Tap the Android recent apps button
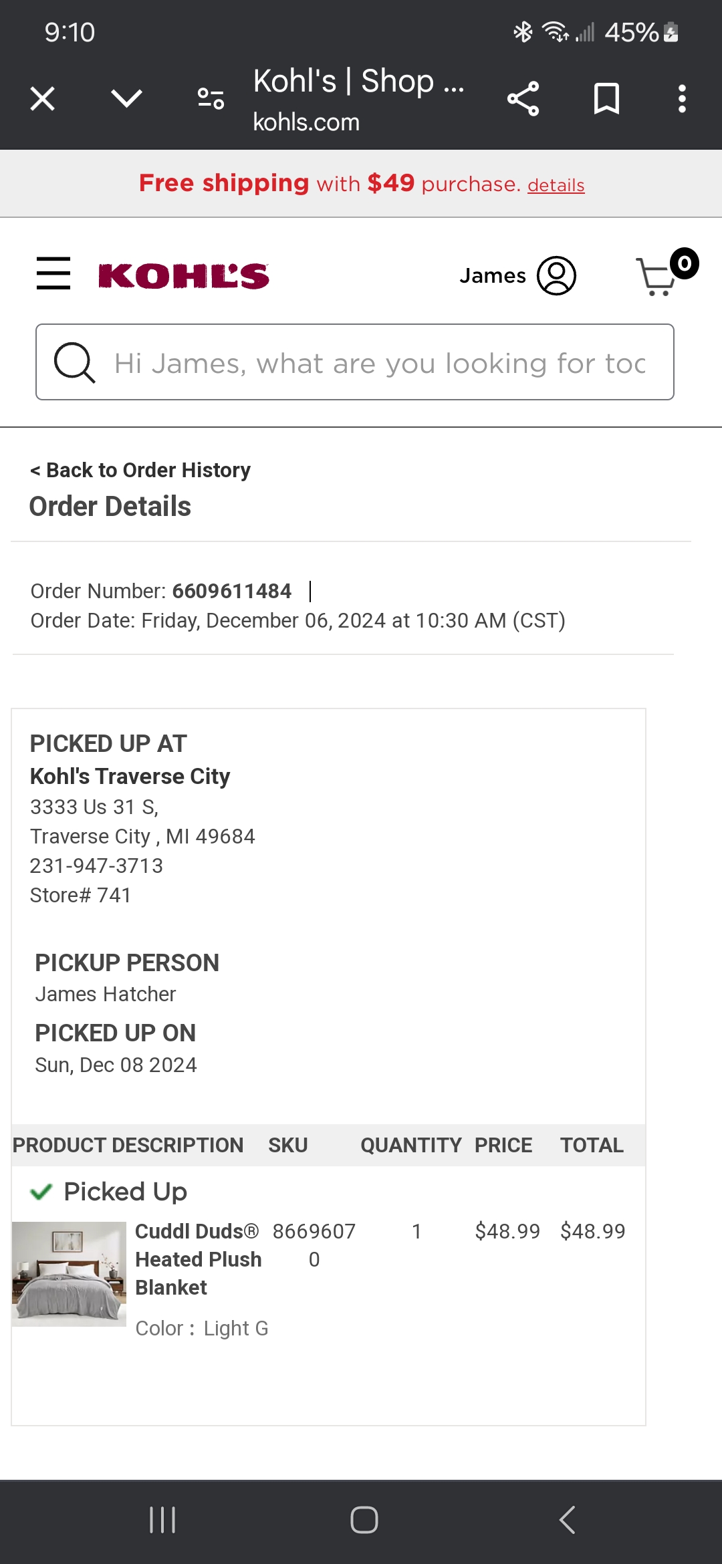The width and height of the screenshot is (722, 1564). click(x=162, y=1520)
